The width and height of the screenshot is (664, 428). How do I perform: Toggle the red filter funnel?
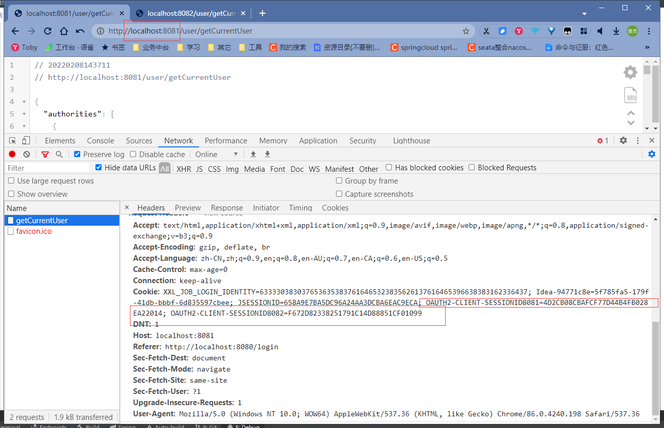pyautogui.click(x=45, y=154)
